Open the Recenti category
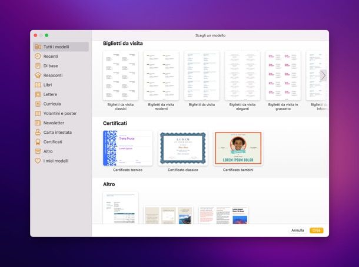The image size is (359, 267). [x=51, y=56]
